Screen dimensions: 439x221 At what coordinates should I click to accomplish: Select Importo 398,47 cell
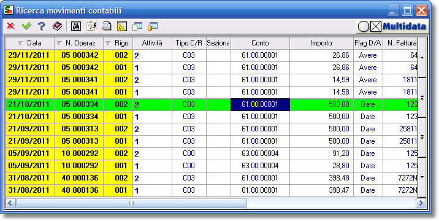(321, 190)
